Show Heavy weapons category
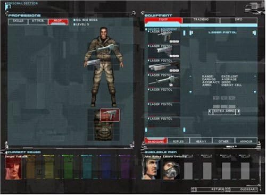The width and height of the screenshot is (266, 195). [201, 141]
